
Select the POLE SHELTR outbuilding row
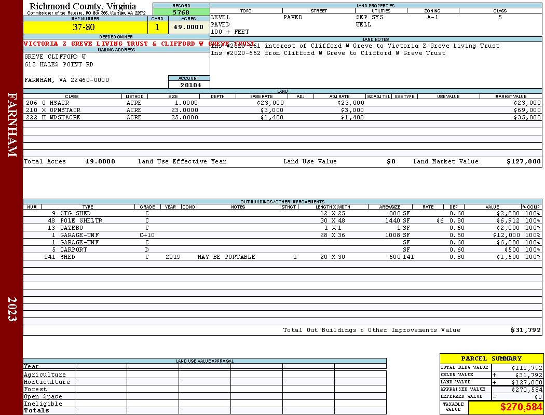282,220
